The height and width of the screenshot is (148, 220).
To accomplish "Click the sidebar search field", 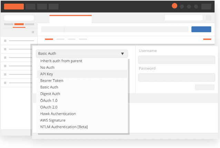I will pyautogui.click(x=19, y=18).
